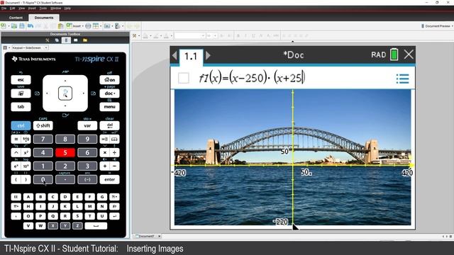Select the TI-SmartView keypad icon in Documents Toolbox
The image size is (454, 255).
pos(66,40)
